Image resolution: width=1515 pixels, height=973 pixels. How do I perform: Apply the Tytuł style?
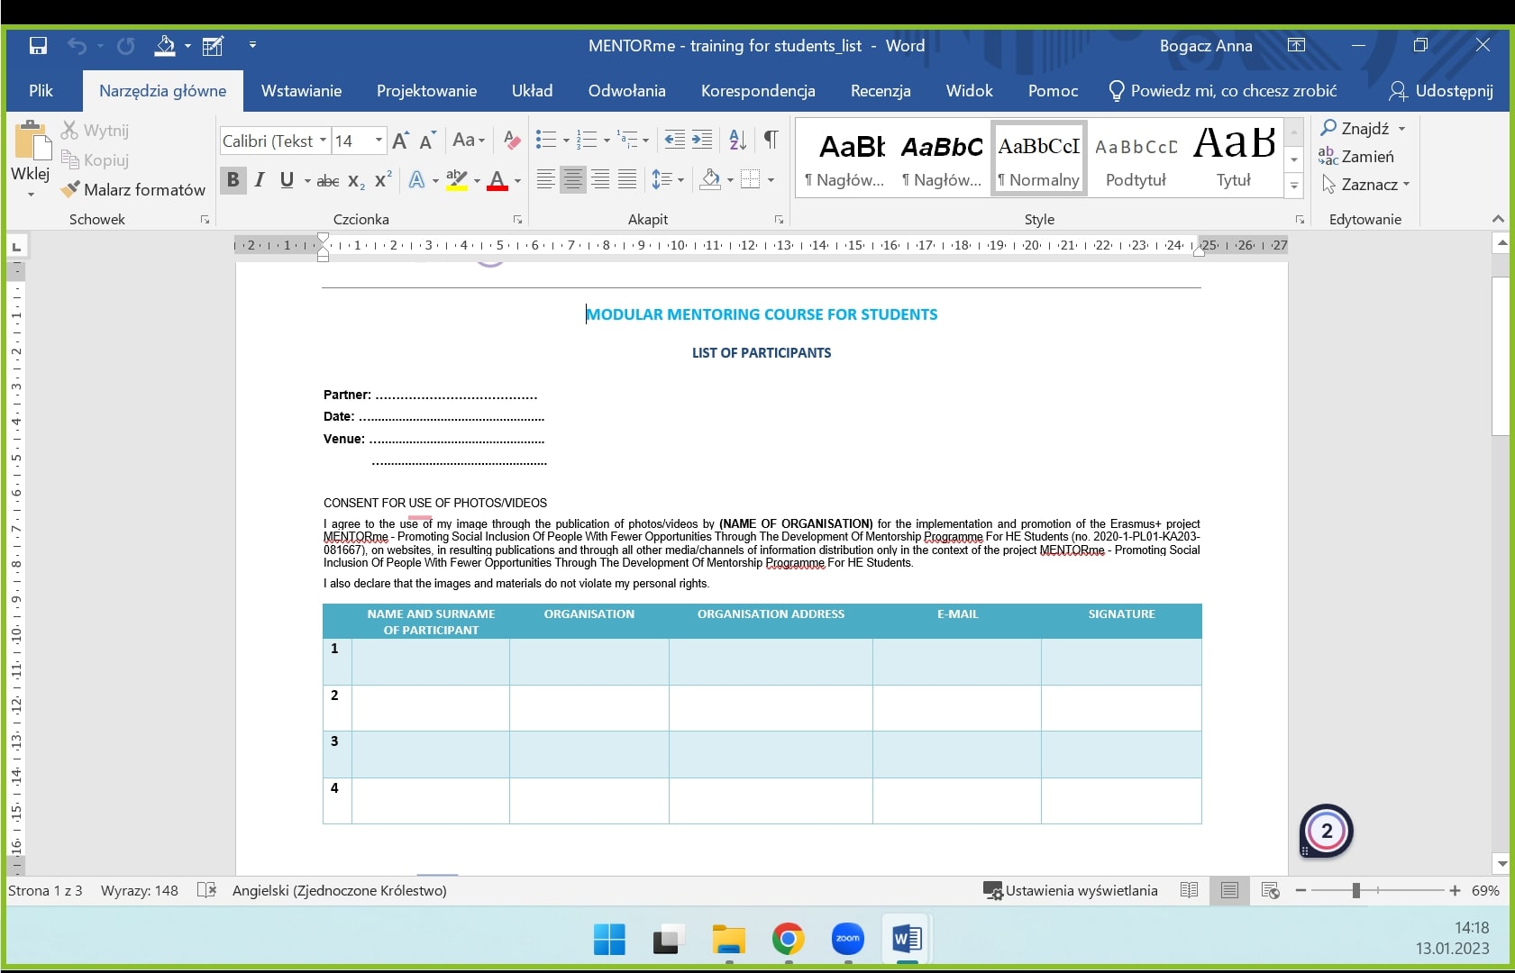tap(1233, 158)
